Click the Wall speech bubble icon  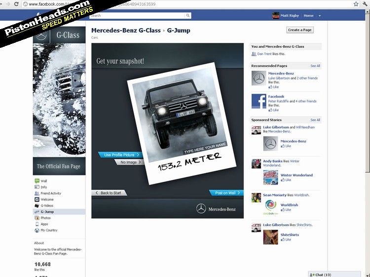(37, 181)
